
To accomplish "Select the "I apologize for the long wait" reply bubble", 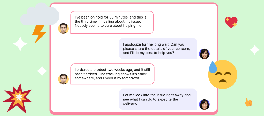I will tap(158, 49).
